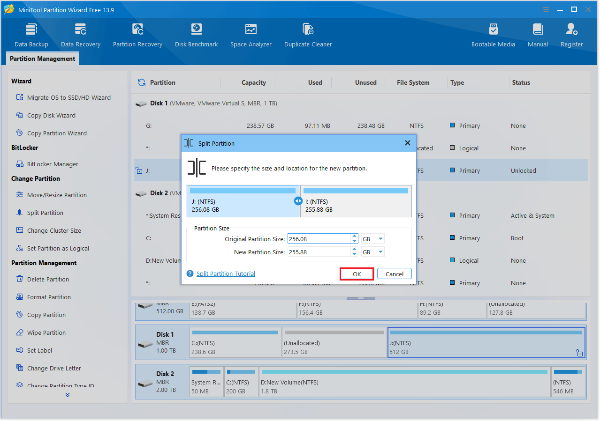Select Format Partition in sidebar
The image size is (600, 421).
coord(43,297)
